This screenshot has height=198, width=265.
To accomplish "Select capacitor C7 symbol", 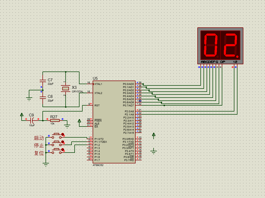I will pos(43,81).
